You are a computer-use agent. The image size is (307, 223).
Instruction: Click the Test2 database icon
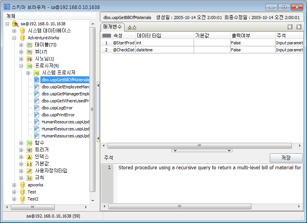point(23,199)
